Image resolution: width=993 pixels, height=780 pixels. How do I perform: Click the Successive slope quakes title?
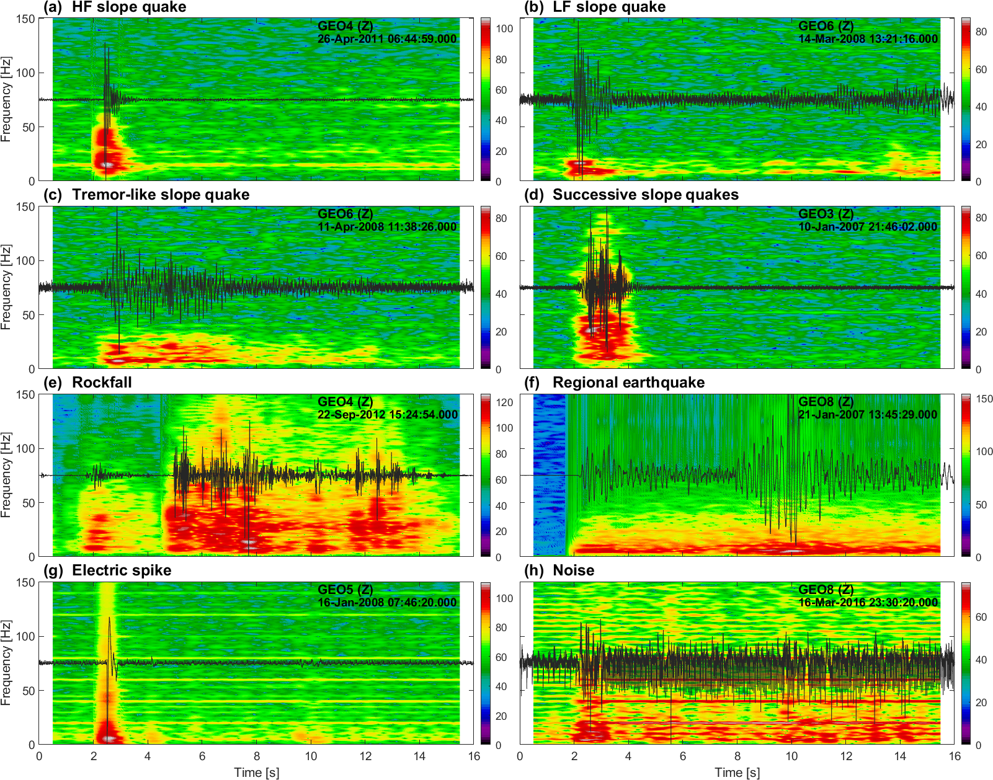645,195
